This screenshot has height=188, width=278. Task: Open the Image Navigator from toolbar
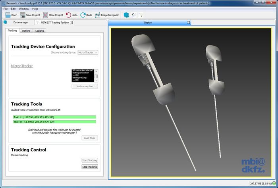point(98,15)
